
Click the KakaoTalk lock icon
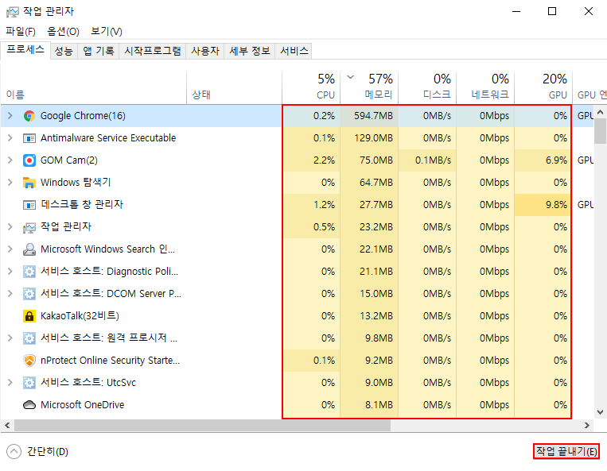29,315
